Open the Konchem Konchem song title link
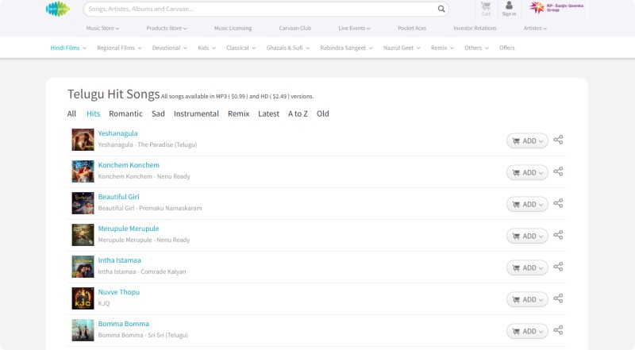 [129, 165]
